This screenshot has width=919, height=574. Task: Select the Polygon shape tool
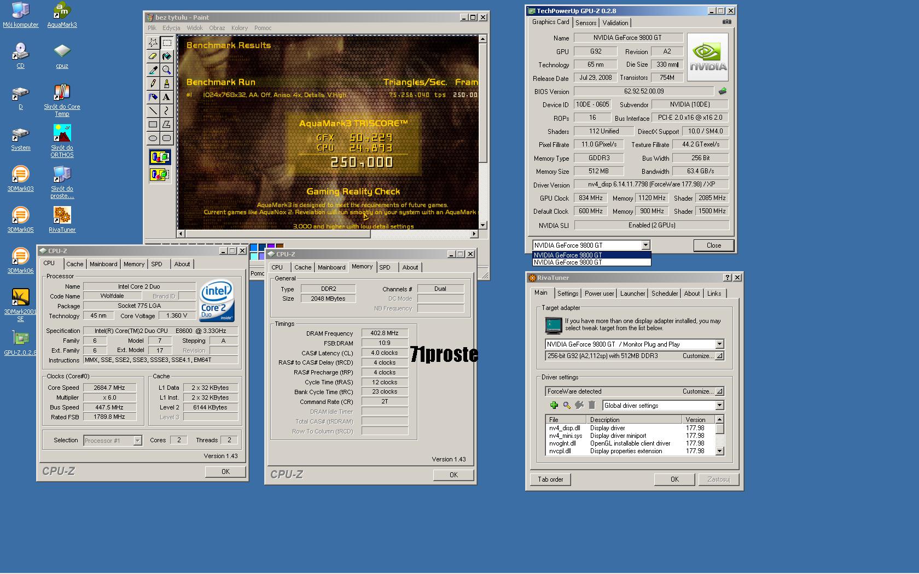[x=167, y=125]
